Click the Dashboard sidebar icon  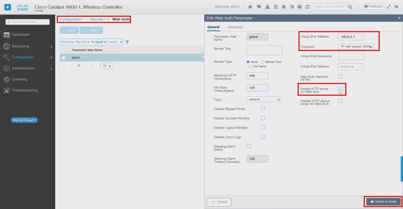tap(7, 35)
